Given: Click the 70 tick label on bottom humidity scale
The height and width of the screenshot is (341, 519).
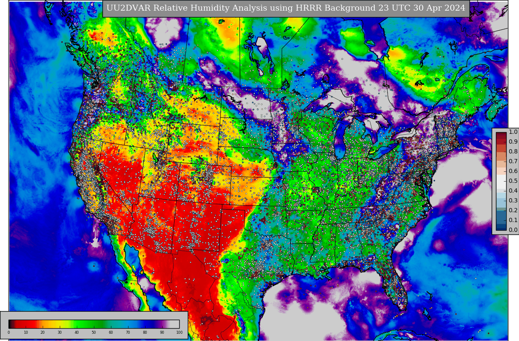Looking at the screenshot, I should [128, 332].
